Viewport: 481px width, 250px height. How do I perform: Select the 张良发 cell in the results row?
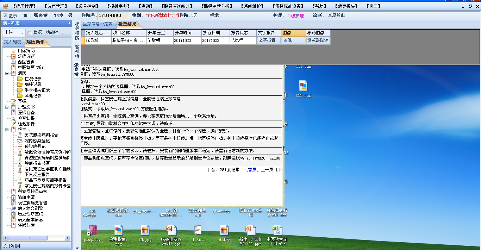[x=98, y=40]
